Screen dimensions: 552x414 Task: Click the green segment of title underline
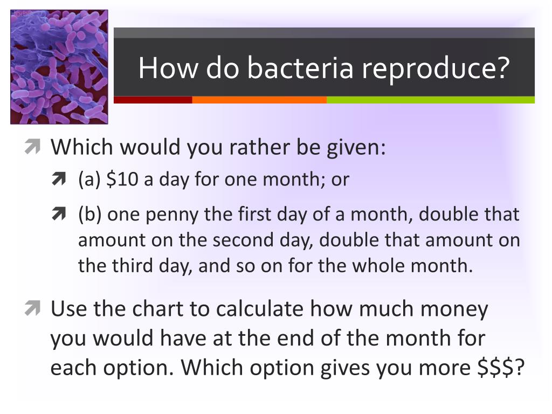pos(431,100)
